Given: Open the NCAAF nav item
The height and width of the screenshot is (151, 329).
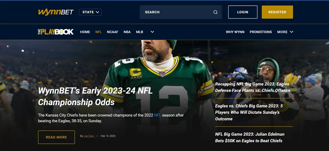Looking at the screenshot, I should point(113,32).
